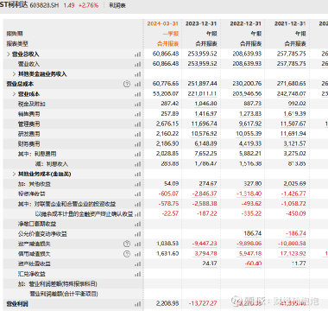Click the -2,846.37 investment income value
Viewport: 328px width, 311px height.
[205, 194]
